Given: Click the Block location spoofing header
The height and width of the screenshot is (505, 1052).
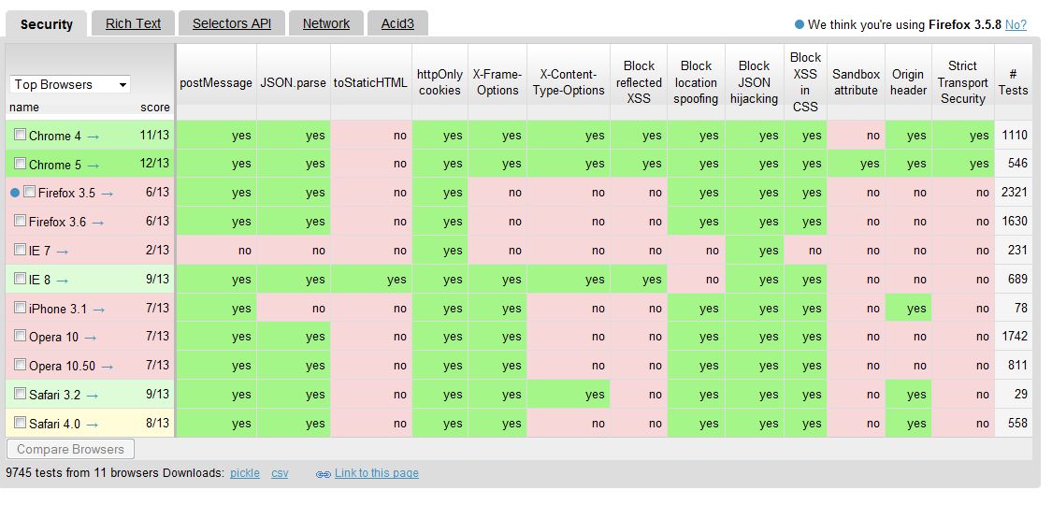Looking at the screenshot, I should 696,82.
